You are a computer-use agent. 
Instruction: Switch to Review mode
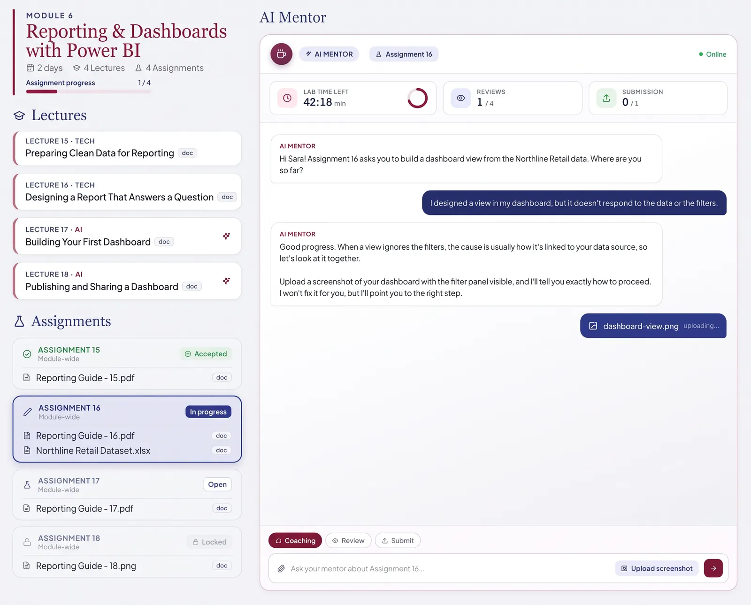click(348, 541)
